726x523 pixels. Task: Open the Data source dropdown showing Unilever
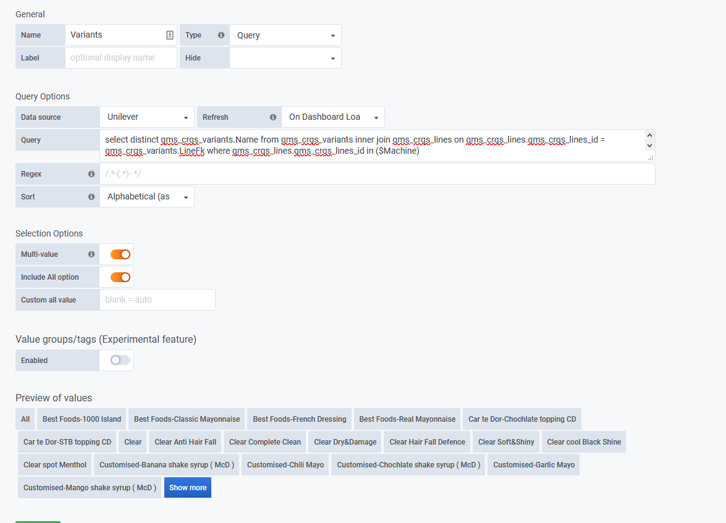(146, 117)
